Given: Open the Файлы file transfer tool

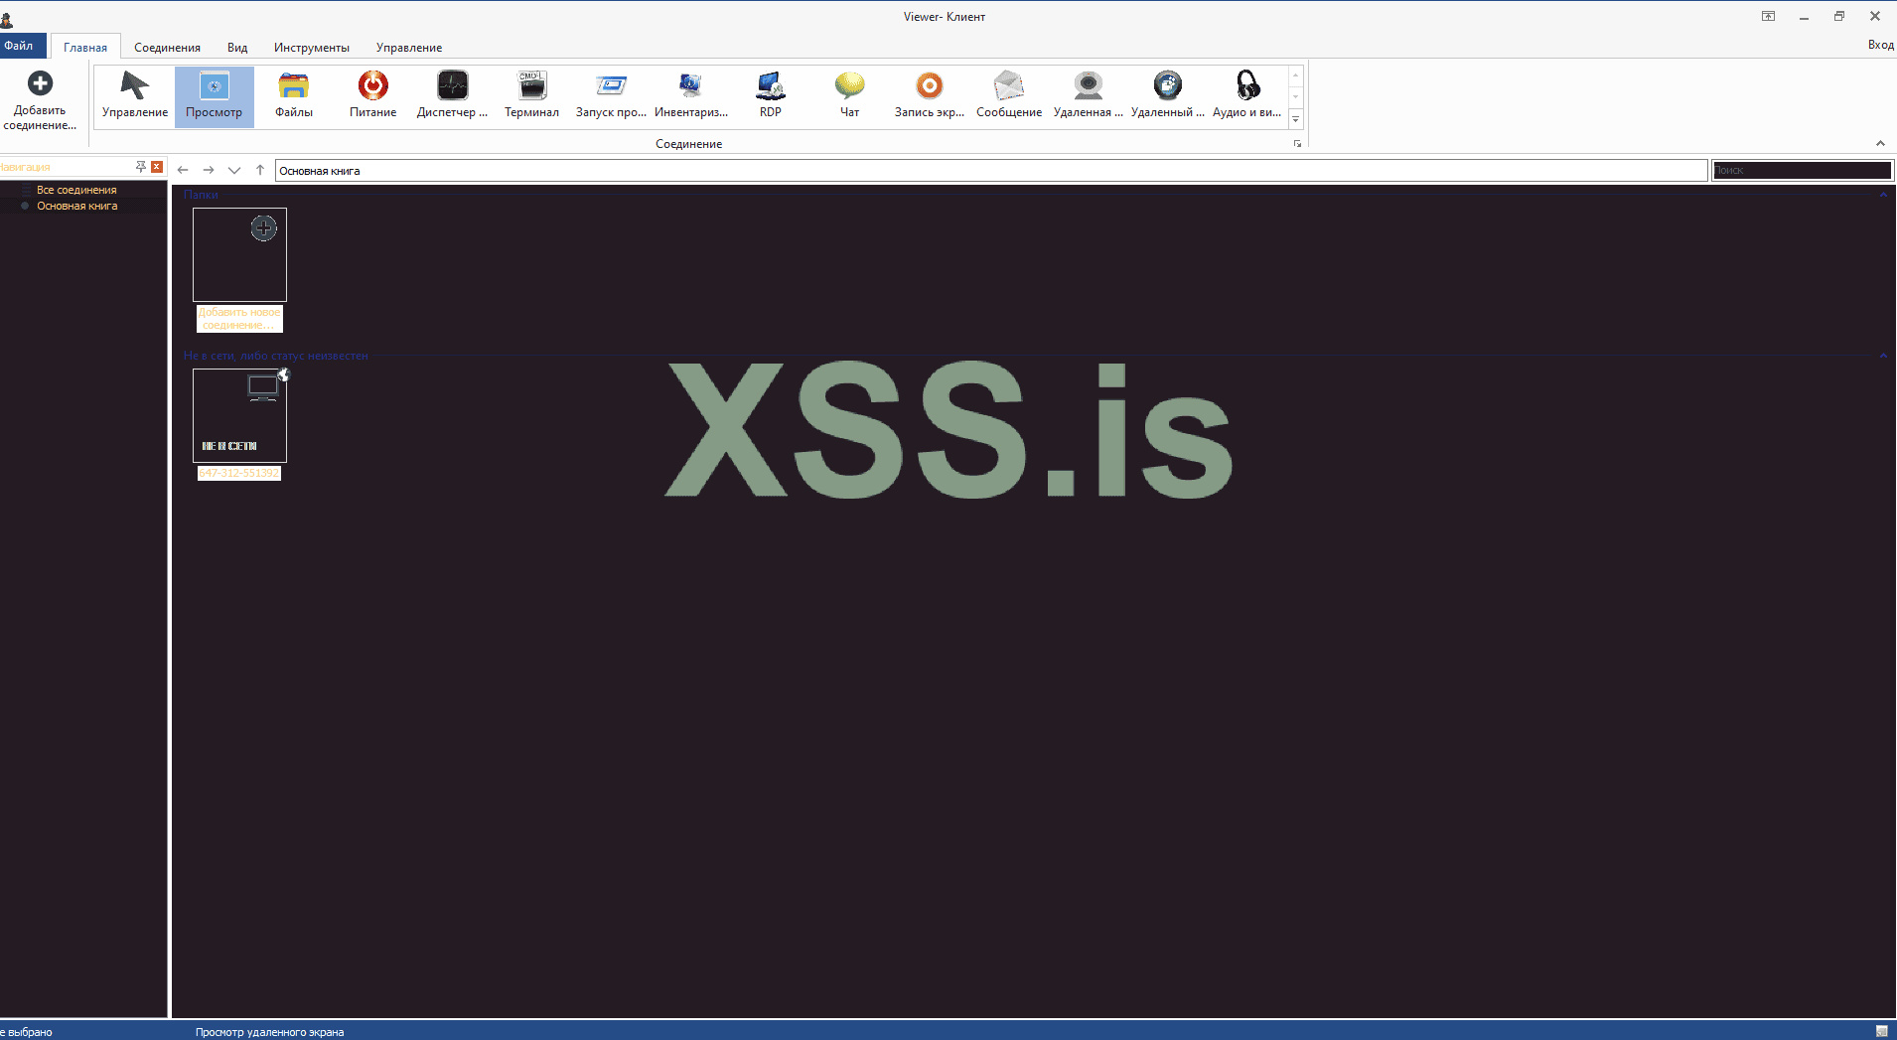Looking at the screenshot, I should 294,96.
